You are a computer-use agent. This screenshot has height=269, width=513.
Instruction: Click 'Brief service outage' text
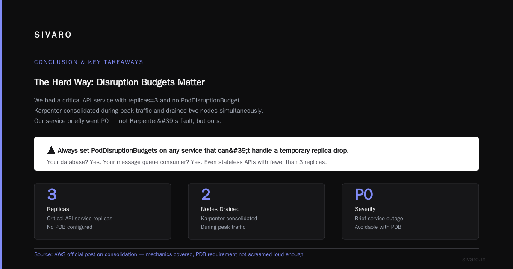[x=379, y=218]
